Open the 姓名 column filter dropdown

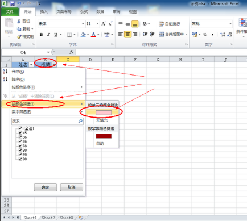31,65
